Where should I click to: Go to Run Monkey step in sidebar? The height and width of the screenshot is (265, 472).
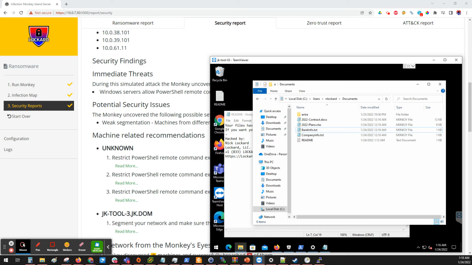pyautogui.click(x=39, y=85)
